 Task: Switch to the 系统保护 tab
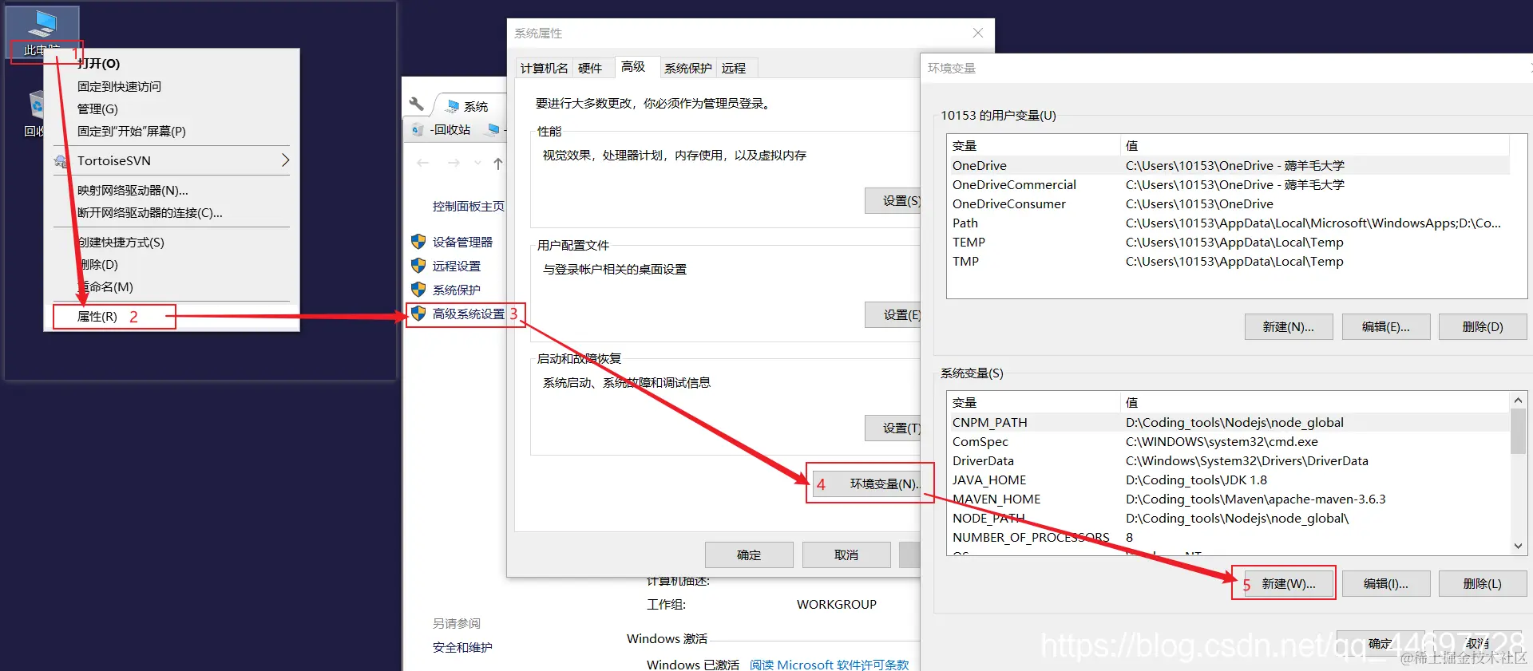coord(687,68)
